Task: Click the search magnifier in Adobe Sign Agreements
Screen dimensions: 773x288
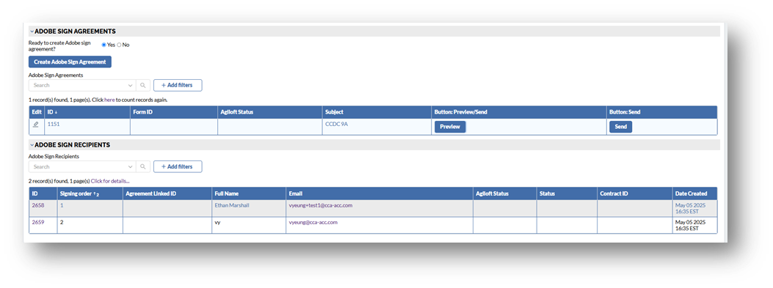Action: [x=142, y=85]
